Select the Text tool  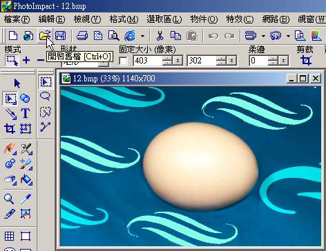25,113
